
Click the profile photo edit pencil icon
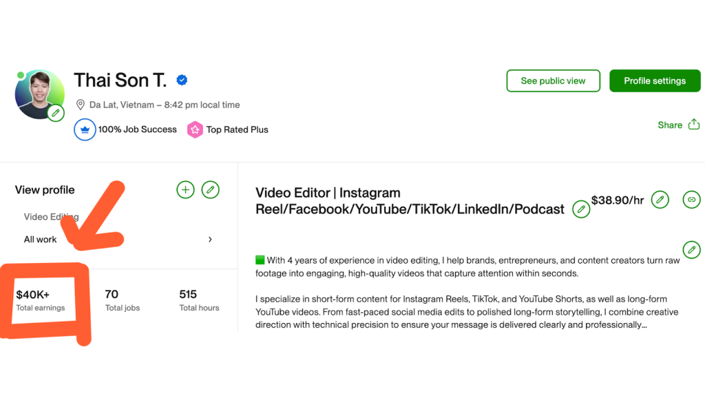[56, 112]
